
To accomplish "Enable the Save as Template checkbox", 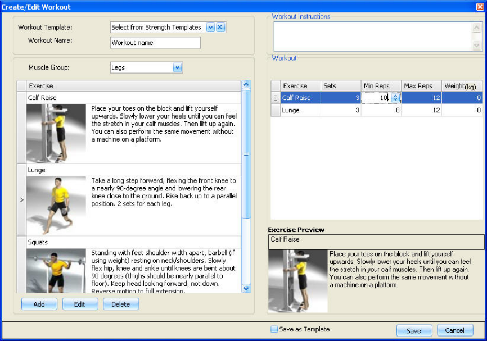I will coord(274,329).
